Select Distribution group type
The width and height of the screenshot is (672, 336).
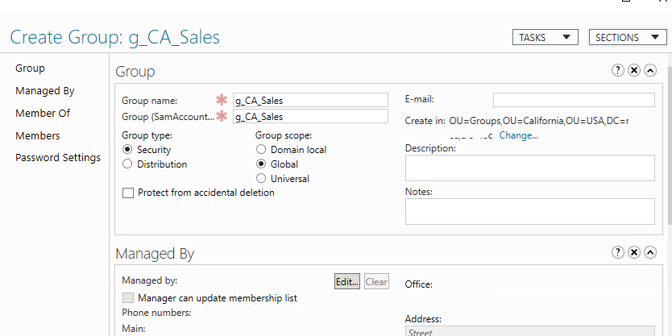pos(127,164)
